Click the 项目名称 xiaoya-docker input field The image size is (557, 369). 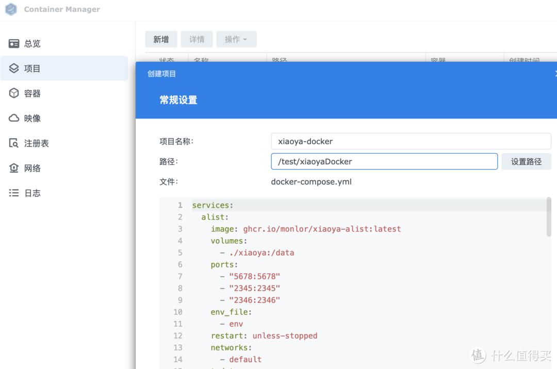(411, 141)
